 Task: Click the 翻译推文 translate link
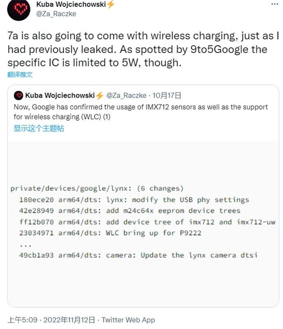pyautogui.click(x=20, y=75)
